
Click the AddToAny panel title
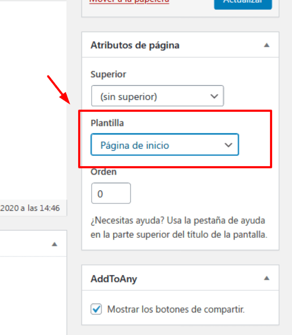(x=114, y=279)
